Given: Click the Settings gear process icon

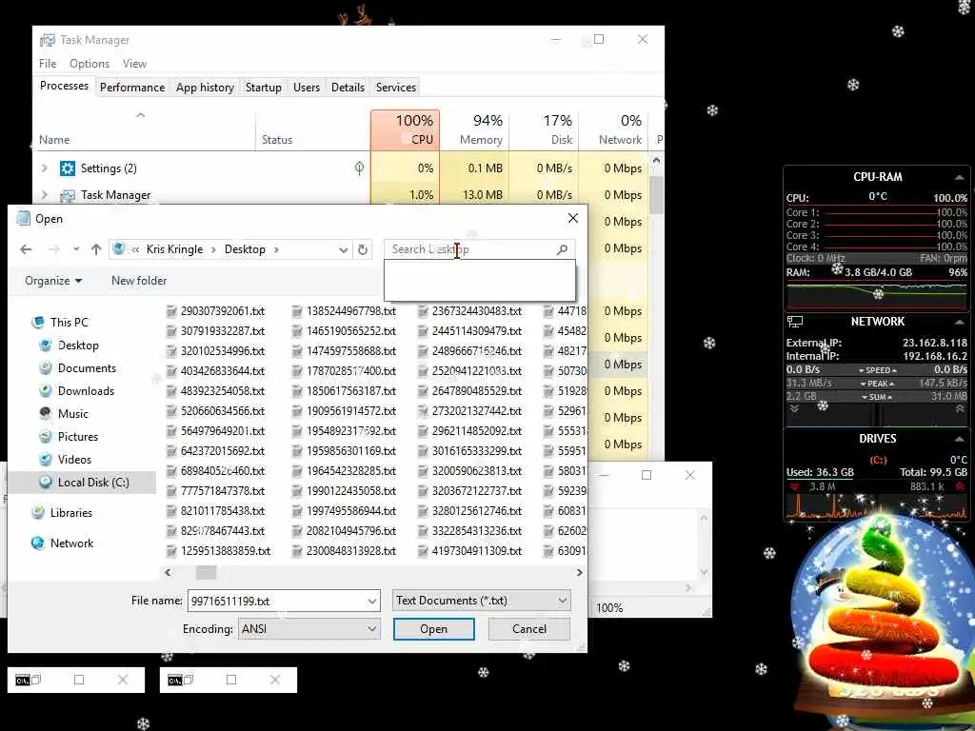Looking at the screenshot, I should point(68,168).
